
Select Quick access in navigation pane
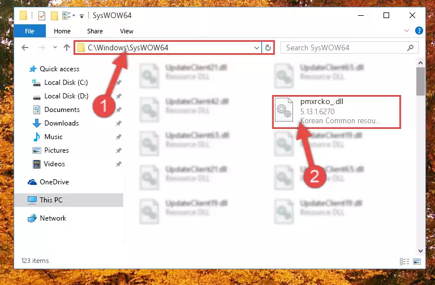(x=59, y=69)
